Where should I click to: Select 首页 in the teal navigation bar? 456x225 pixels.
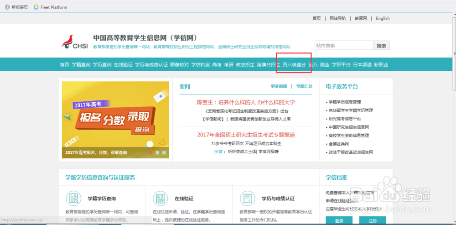pyautogui.click(x=65, y=65)
